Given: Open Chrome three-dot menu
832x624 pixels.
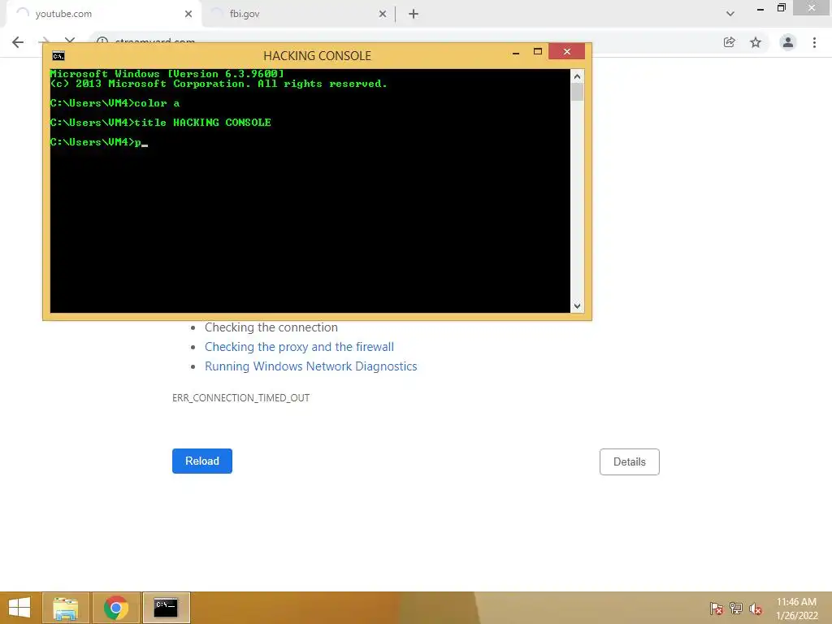Looking at the screenshot, I should coord(814,42).
